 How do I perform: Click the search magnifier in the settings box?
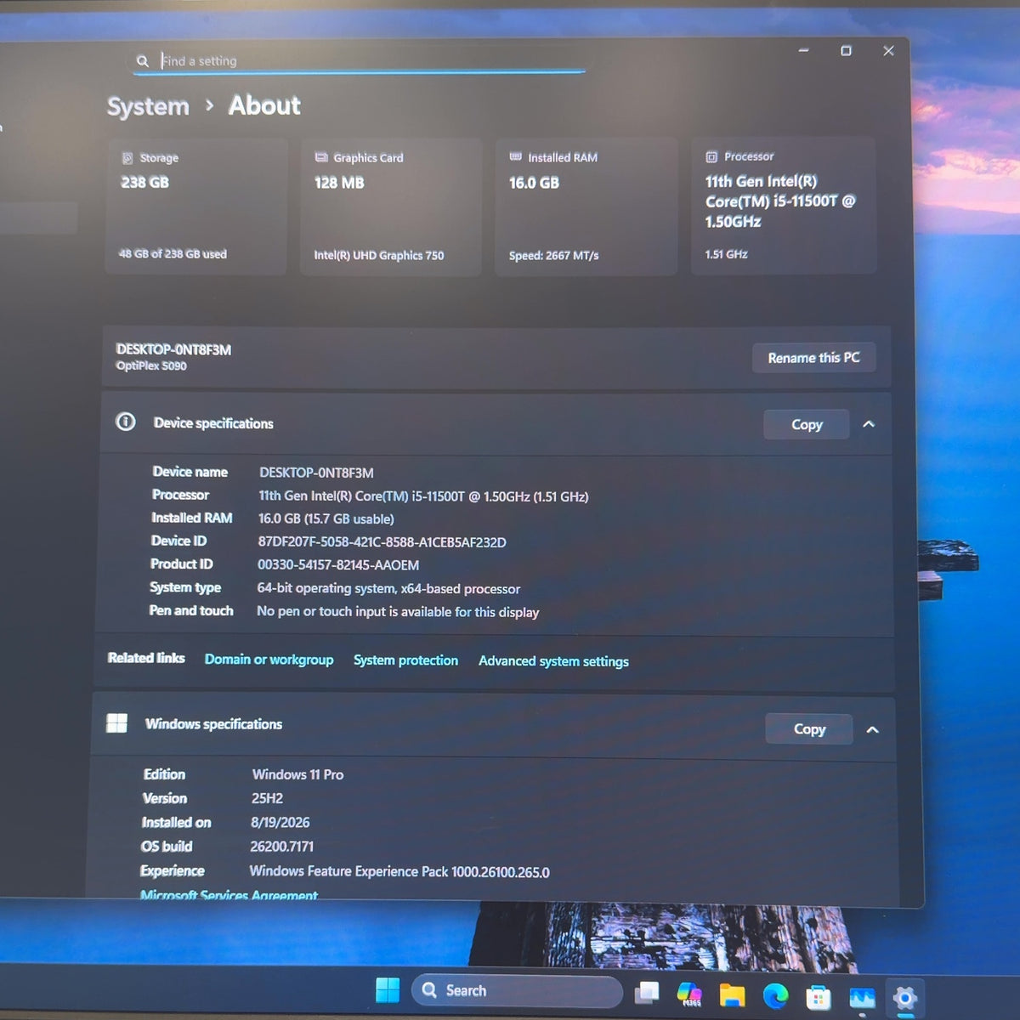tap(143, 61)
